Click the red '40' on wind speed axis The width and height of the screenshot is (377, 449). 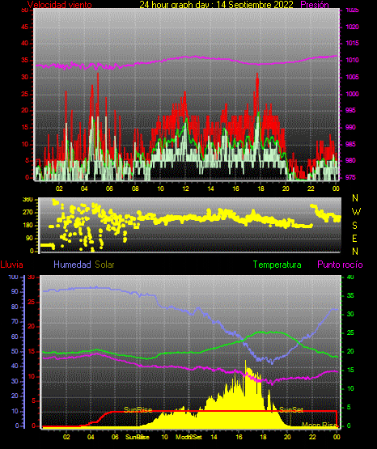25,43
